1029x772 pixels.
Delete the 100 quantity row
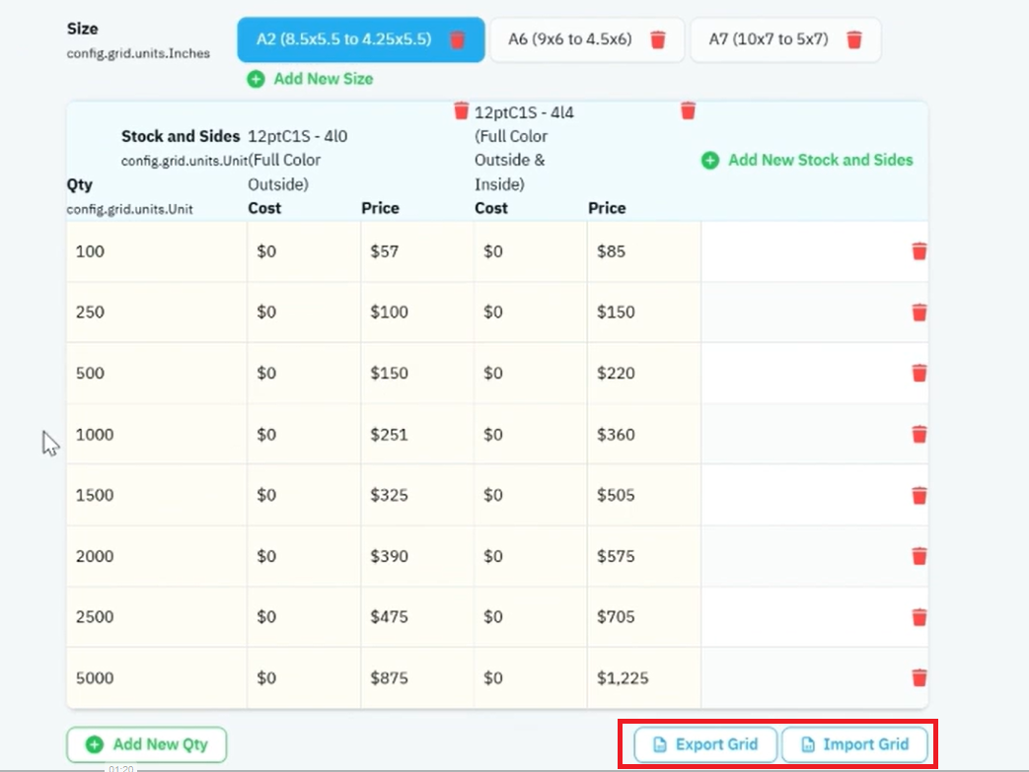click(x=919, y=251)
